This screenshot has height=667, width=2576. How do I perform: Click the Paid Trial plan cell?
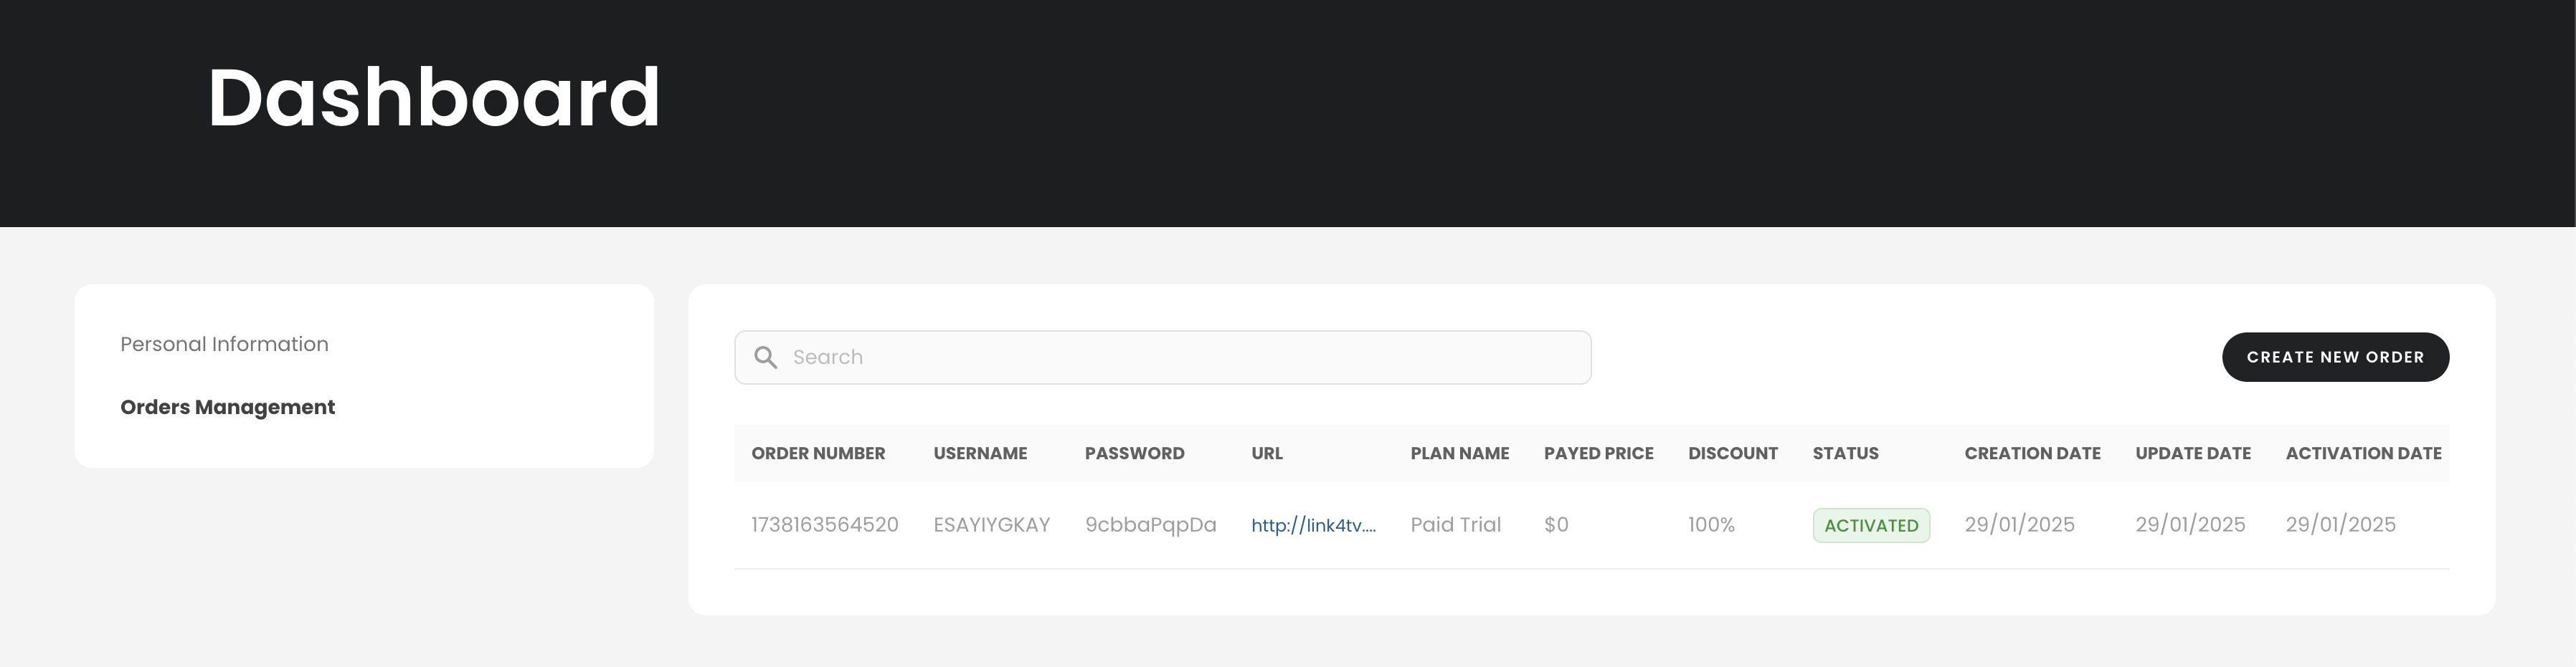1455,525
